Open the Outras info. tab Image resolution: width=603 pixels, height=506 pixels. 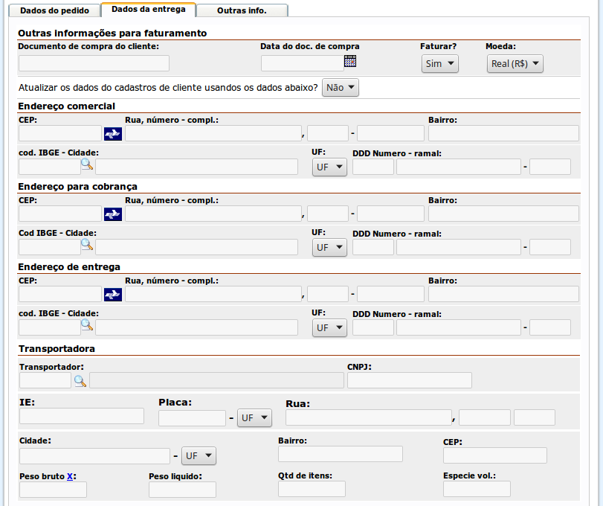[x=242, y=10]
